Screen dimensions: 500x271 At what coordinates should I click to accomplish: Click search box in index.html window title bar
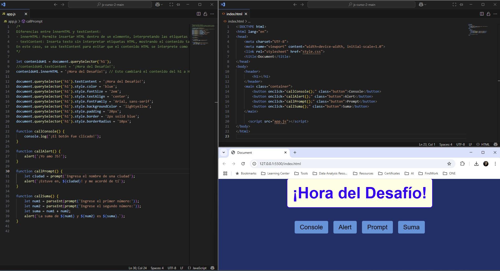pyautogui.click(x=361, y=4)
